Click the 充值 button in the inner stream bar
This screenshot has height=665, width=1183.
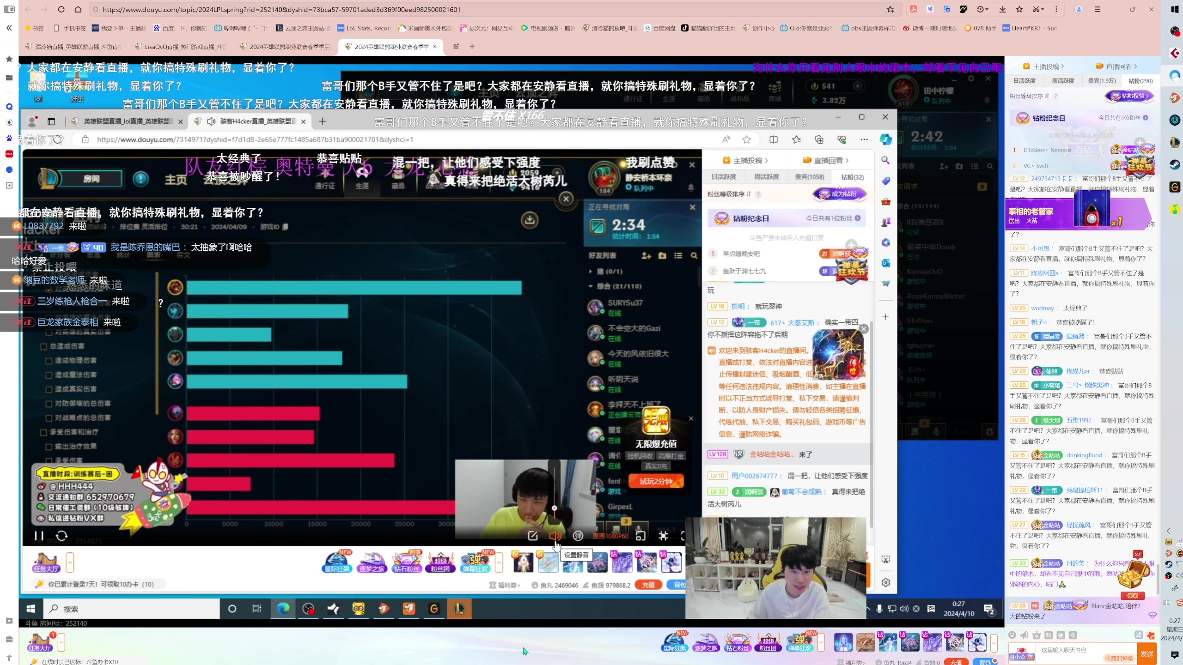click(x=648, y=585)
